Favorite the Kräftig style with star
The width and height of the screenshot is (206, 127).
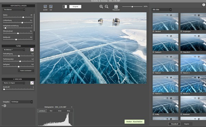coord(153,114)
